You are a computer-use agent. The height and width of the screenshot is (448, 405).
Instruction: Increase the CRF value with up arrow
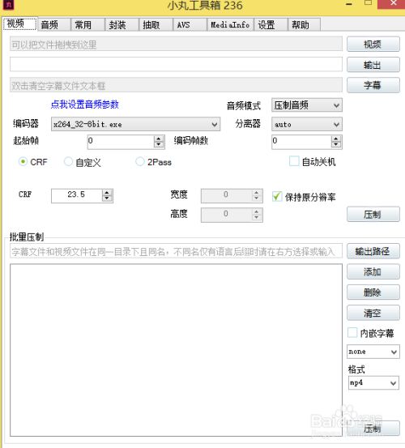tap(107, 193)
